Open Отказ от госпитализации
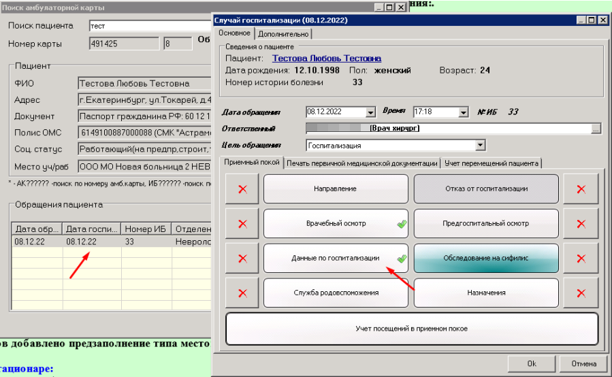Viewport: 612px width, 377px height. click(486, 189)
